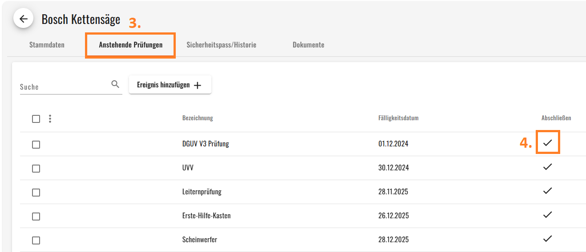Check the DGUV V3 Prüfung row checkbox

click(x=36, y=145)
